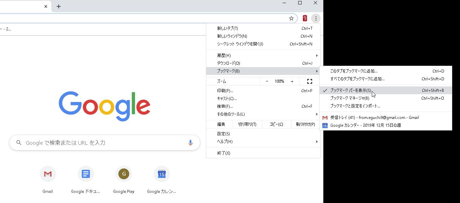The width and height of the screenshot is (460, 203).
Task: Open the Gmail shortcut on the homepage
Action: coord(47,174)
